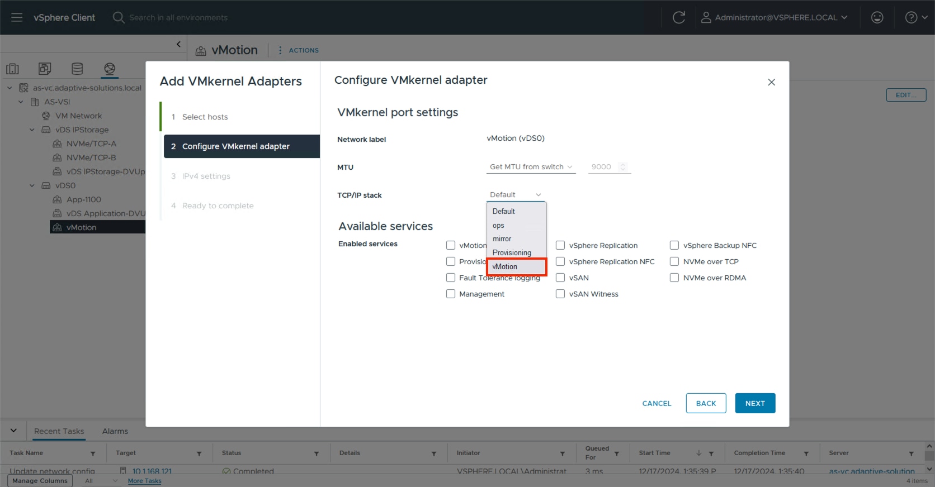Enable the Provisioning service checkbox
This screenshot has height=487, width=935.
click(451, 261)
